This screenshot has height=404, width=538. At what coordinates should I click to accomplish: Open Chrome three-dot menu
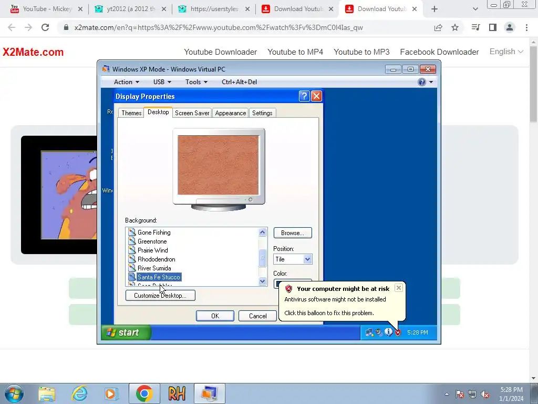click(x=526, y=27)
